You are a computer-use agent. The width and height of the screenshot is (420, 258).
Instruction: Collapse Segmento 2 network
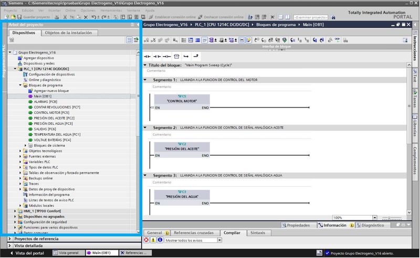pyautogui.click(x=145, y=127)
